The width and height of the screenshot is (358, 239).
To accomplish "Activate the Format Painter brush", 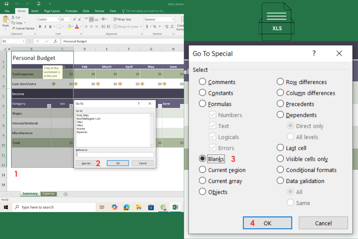I will tap(13, 28).
